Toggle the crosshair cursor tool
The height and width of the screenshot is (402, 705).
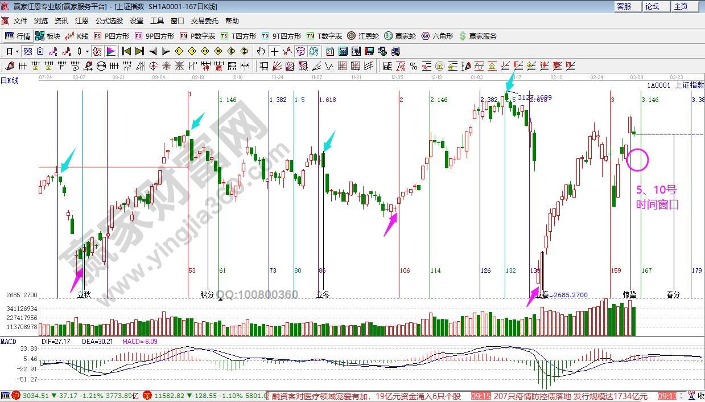(x=275, y=51)
